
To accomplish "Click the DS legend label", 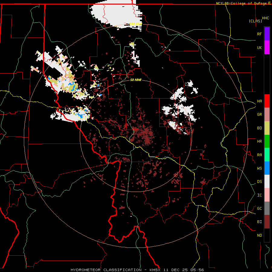I will 259,182.
